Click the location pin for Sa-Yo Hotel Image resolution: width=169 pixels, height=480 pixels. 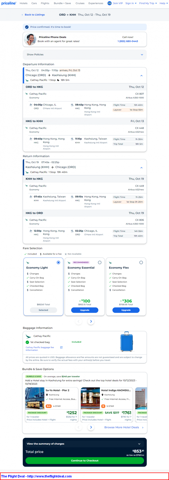(47, 395)
